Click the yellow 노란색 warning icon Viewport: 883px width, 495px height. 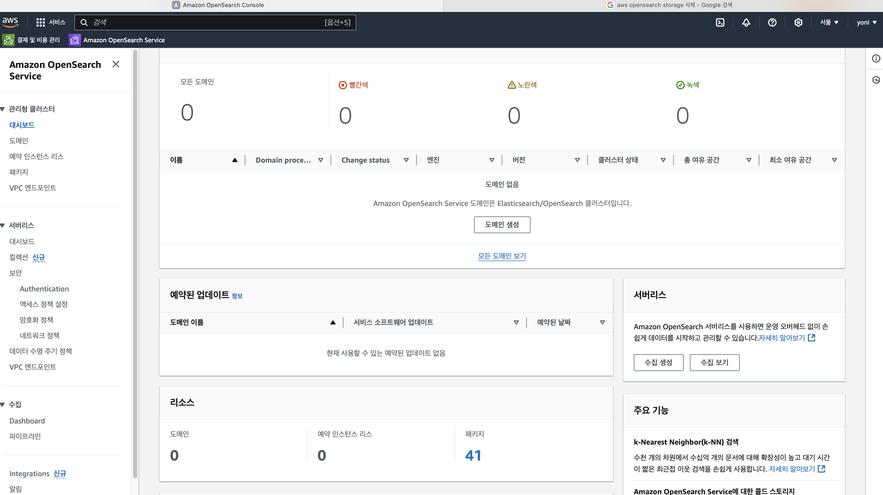click(x=512, y=85)
